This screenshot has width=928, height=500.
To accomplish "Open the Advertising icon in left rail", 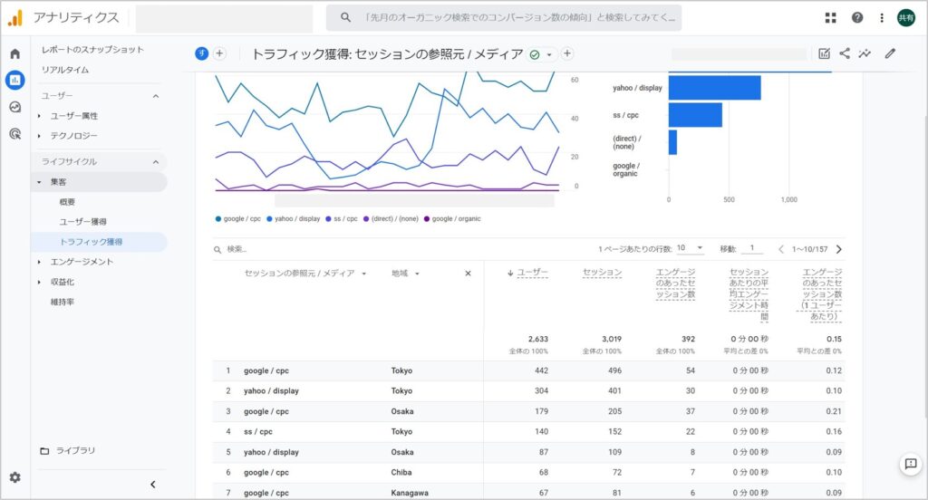I will coord(15,134).
